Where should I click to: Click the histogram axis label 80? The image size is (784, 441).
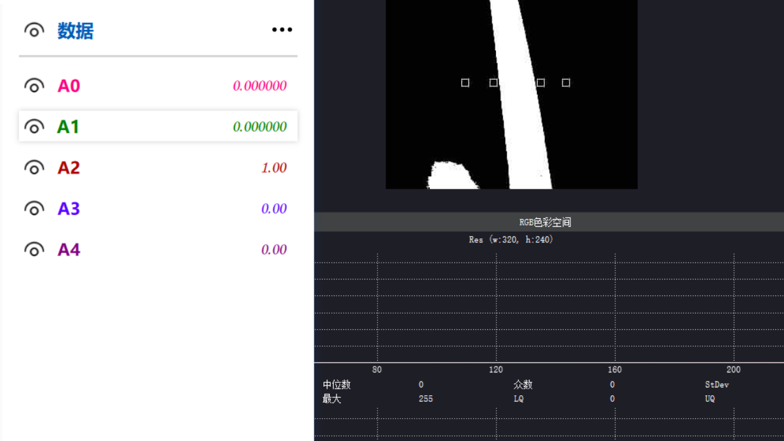coord(377,370)
